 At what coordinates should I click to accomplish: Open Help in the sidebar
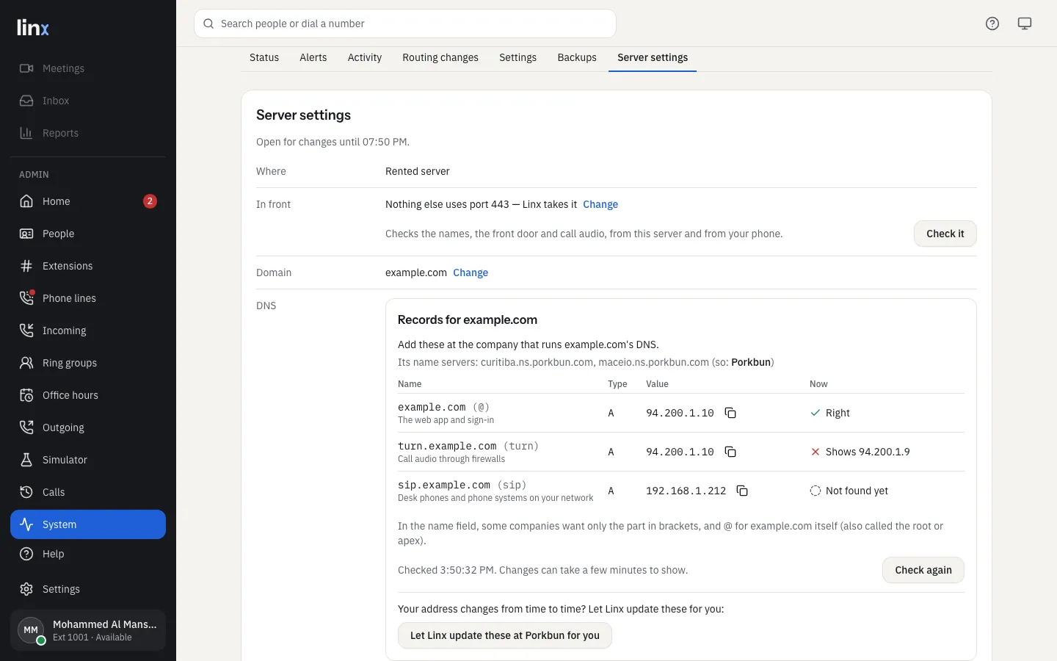(x=88, y=554)
